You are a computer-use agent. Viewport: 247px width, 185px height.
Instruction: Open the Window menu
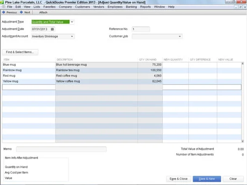coord(160,7)
